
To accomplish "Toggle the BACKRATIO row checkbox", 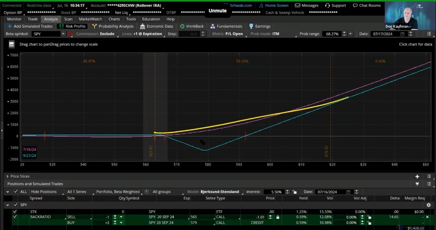I will [14, 217].
